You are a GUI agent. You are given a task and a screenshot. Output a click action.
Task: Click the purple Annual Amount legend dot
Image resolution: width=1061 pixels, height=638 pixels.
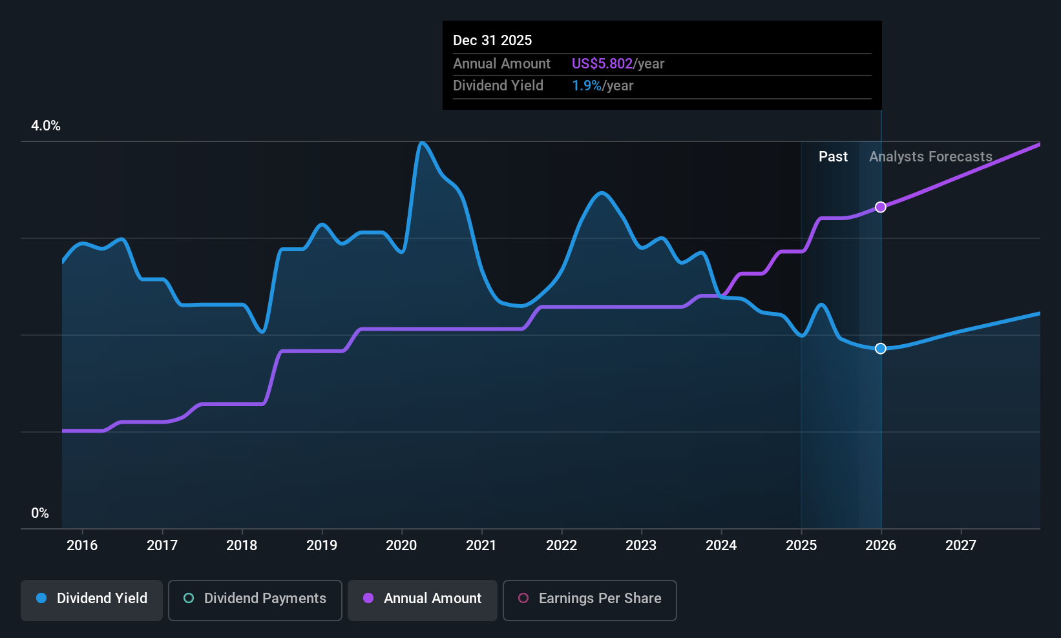click(x=368, y=599)
